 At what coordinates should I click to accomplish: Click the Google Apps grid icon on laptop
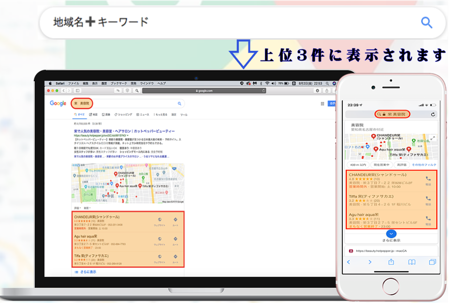click(x=322, y=104)
